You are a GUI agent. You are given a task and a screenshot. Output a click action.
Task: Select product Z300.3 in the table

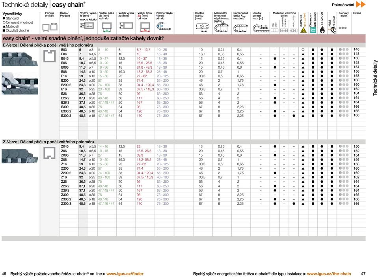(66, 204)
